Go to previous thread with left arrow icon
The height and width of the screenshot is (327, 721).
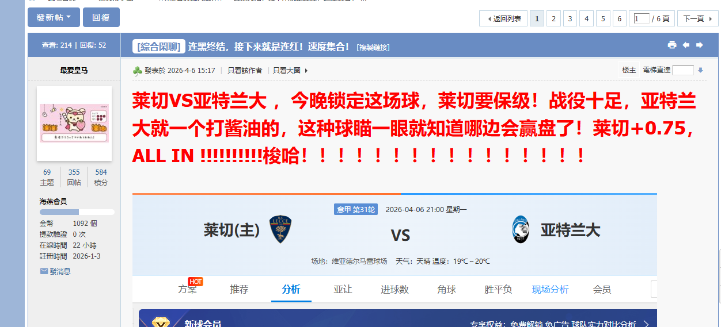(x=686, y=45)
